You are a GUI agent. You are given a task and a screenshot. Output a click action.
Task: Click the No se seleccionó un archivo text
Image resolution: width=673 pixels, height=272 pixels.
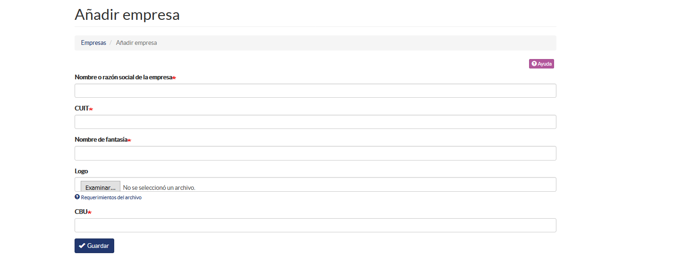click(x=159, y=187)
